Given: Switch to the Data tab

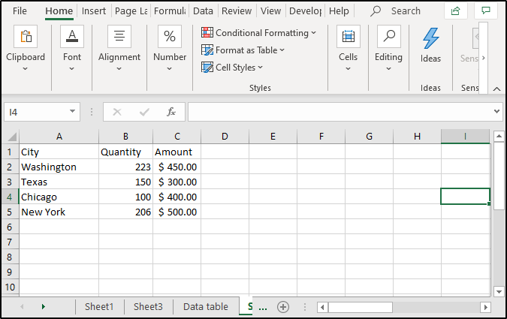Looking at the screenshot, I should 203,11.
